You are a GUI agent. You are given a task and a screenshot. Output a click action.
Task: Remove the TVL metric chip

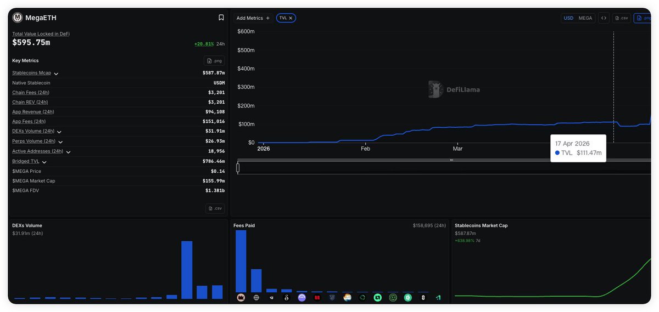291,18
